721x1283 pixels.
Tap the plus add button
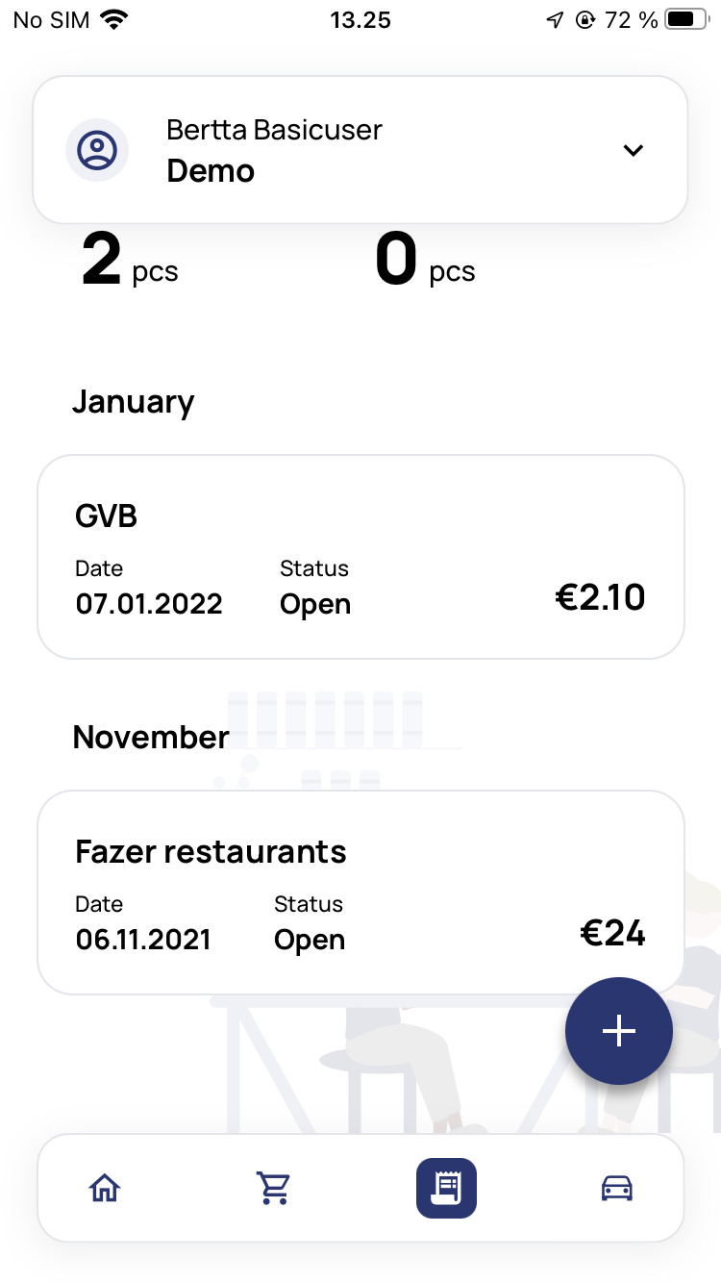(x=618, y=1031)
